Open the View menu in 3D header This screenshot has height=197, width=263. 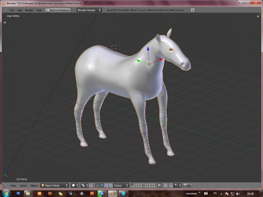(x=13, y=186)
